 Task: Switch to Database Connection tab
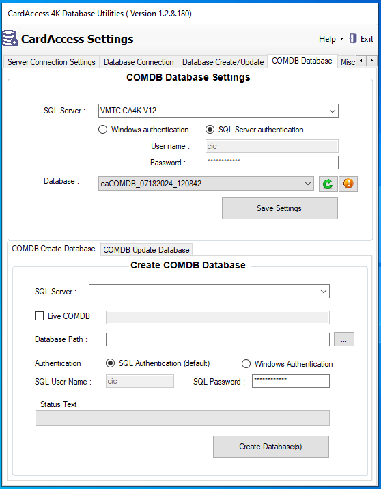(139, 62)
